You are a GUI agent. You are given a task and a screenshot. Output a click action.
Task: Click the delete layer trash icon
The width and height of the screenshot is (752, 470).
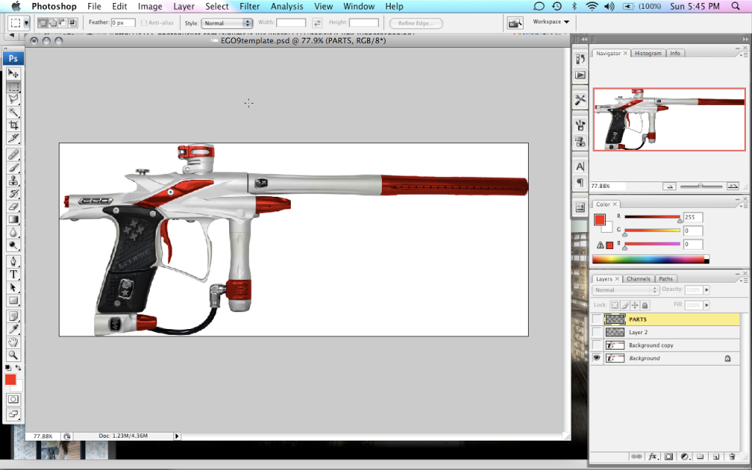click(731, 457)
